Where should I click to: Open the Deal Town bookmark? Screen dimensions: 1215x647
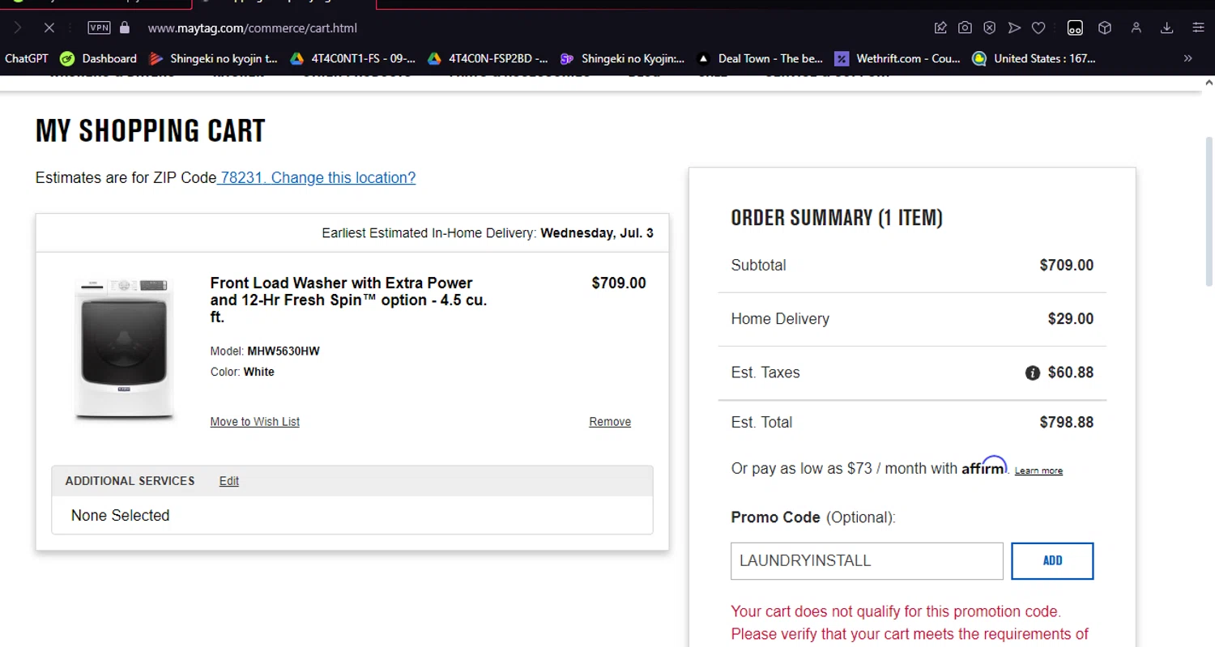point(761,58)
